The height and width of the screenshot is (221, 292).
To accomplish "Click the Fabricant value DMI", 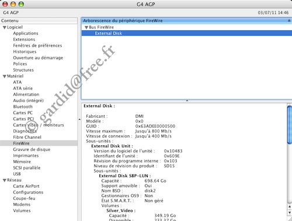I will point(140,116).
